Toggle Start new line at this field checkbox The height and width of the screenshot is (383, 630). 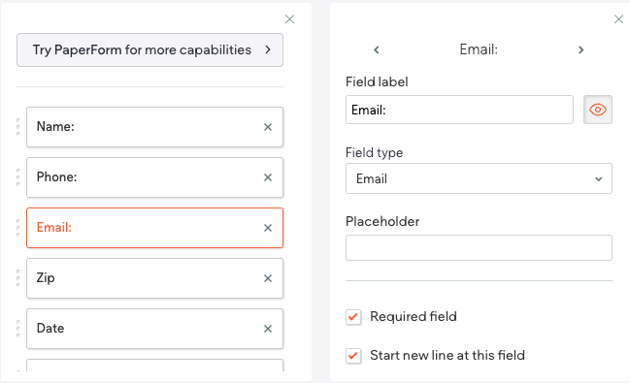tap(353, 356)
